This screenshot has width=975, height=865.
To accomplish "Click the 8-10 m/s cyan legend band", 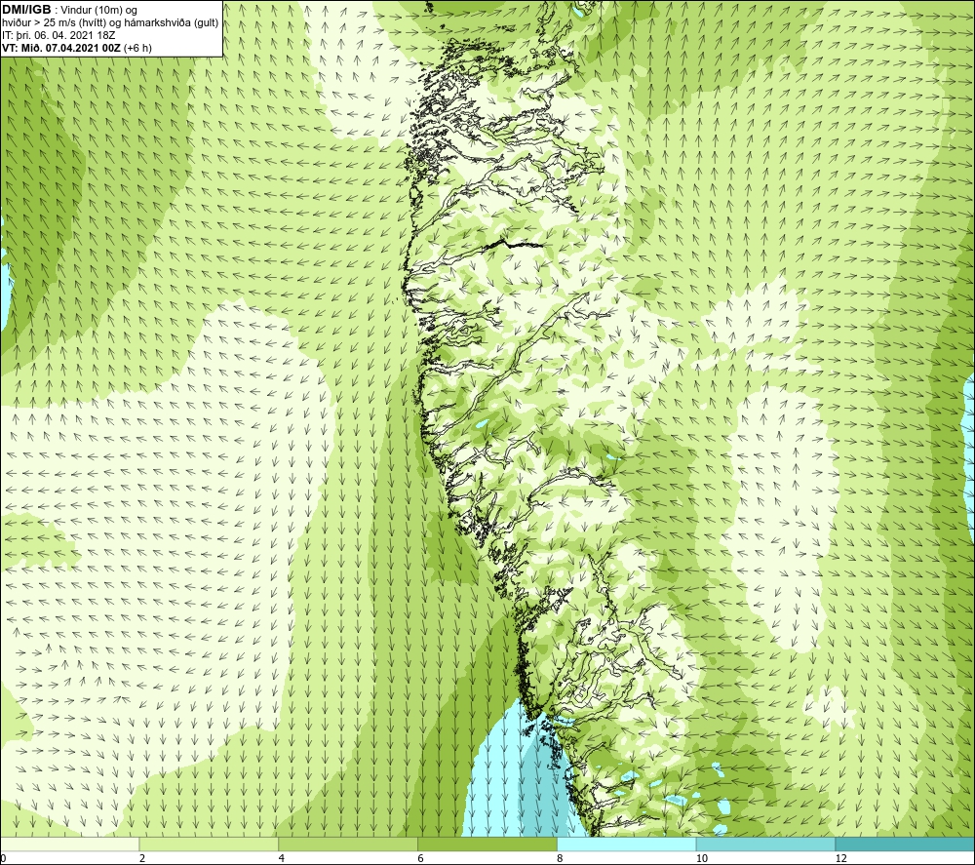I will point(627,844).
